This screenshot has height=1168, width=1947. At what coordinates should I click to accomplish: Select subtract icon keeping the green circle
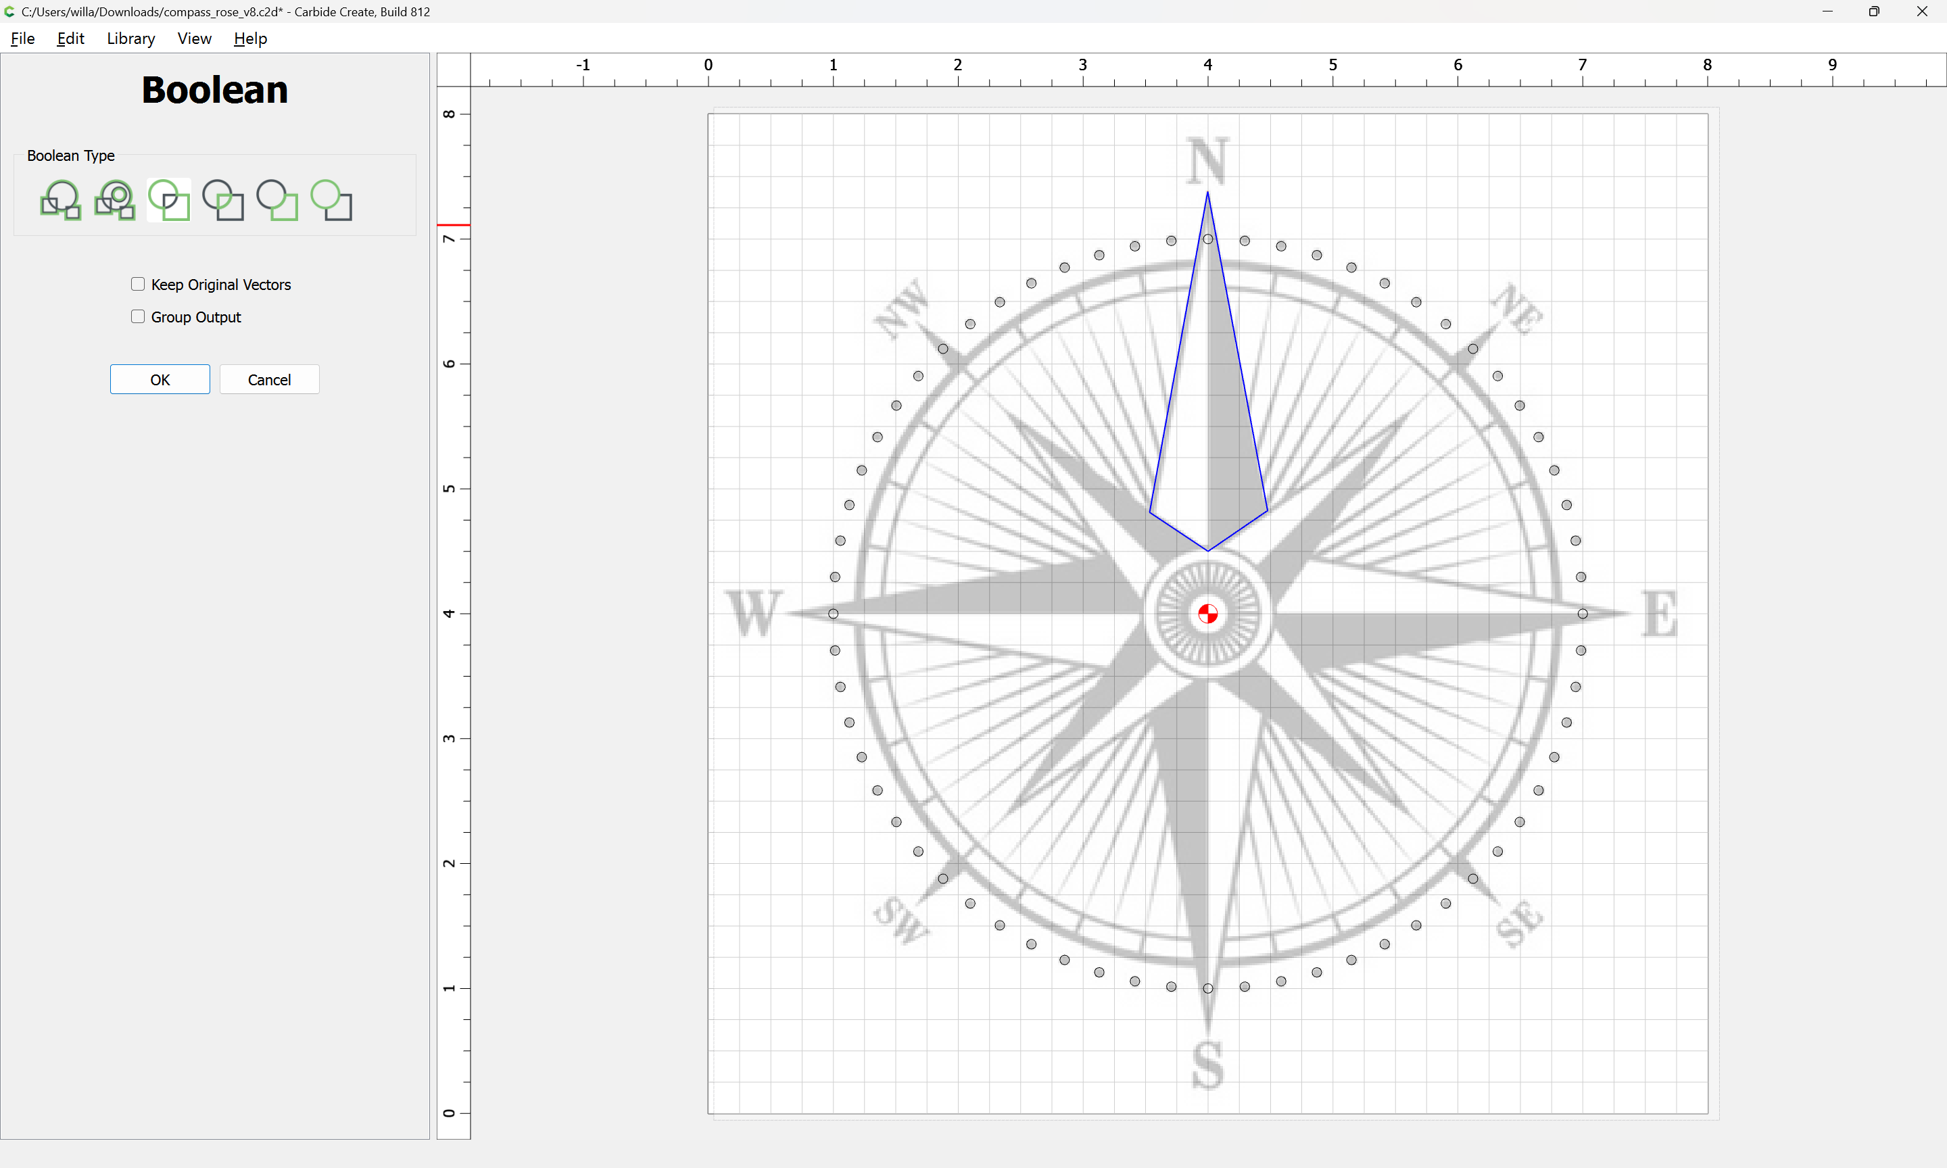pyautogui.click(x=331, y=200)
